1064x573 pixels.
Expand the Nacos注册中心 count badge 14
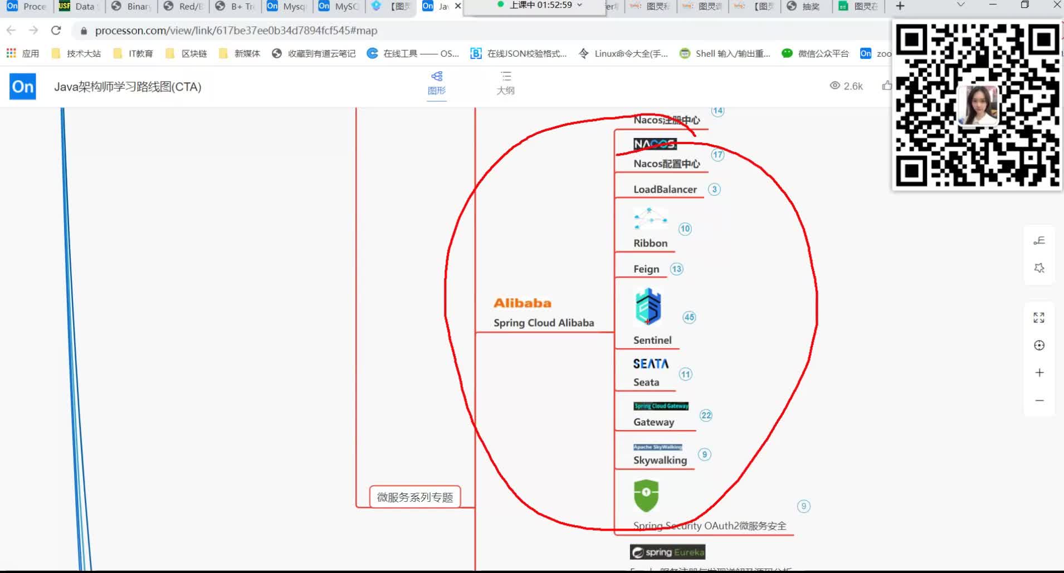(718, 111)
